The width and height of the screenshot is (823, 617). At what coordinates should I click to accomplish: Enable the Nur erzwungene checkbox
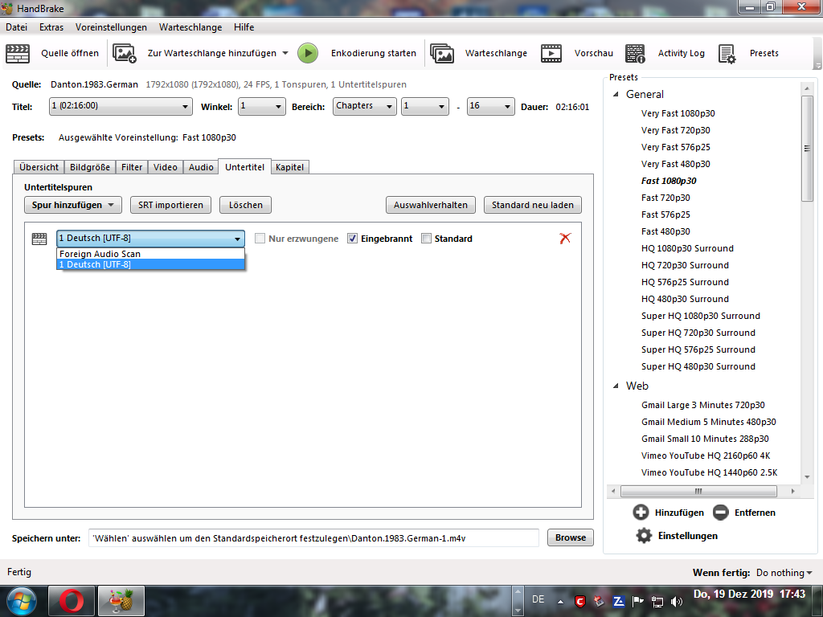(260, 239)
